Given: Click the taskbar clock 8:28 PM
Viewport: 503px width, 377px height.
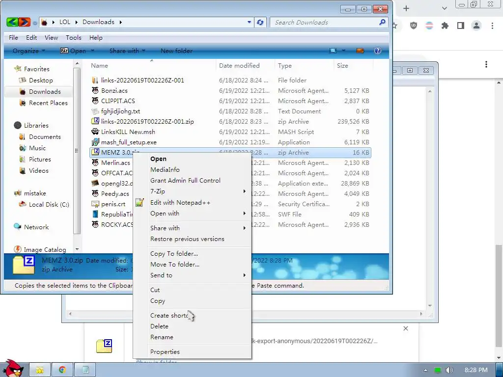Looking at the screenshot, I should [x=476, y=370].
